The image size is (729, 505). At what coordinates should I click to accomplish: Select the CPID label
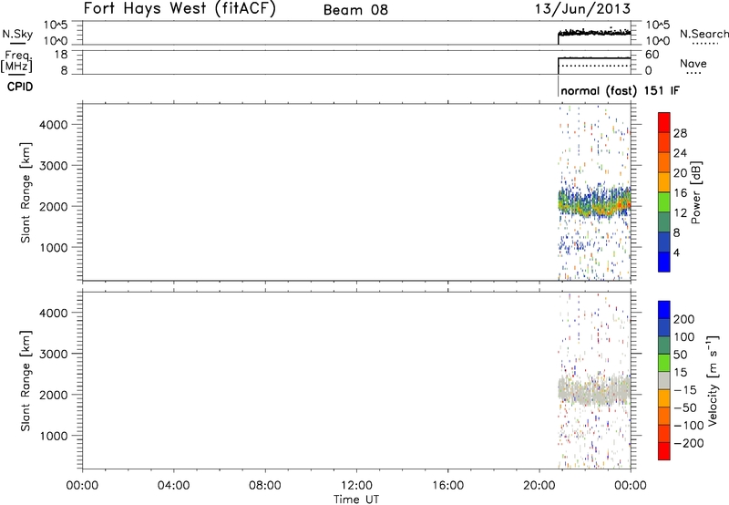pos(20,87)
